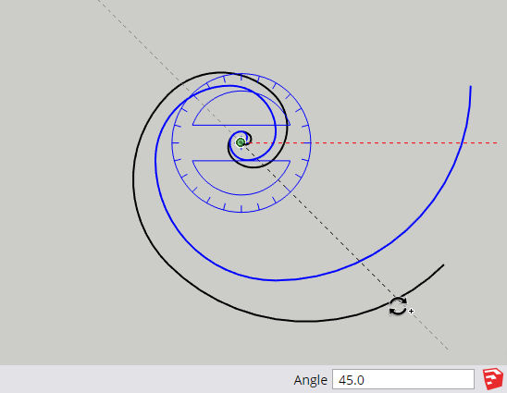Pick the outer end of the black spiral
Image resolution: width=507 pixels, height=393 pixels.
click(443, 265)
